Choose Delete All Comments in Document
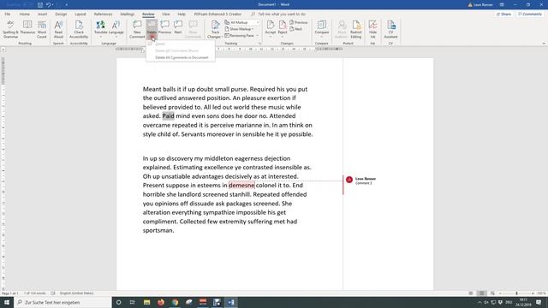 pos(182,57)
